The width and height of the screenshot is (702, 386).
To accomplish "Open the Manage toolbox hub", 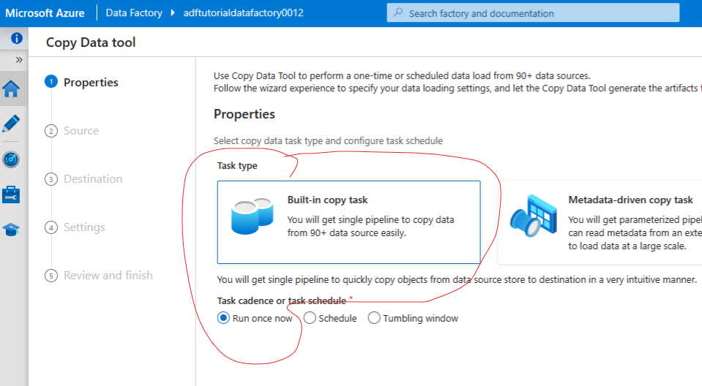I will click(11, 194).
